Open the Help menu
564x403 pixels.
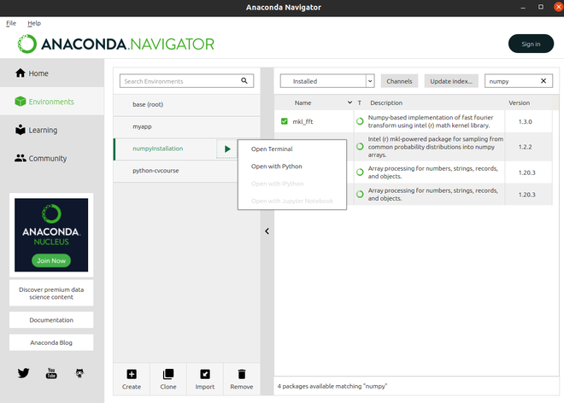(34, 23)
